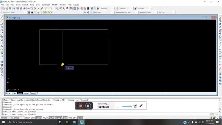Switch to the Layout2 tab
The image size is (222, 125).
[x=34, y=93]
